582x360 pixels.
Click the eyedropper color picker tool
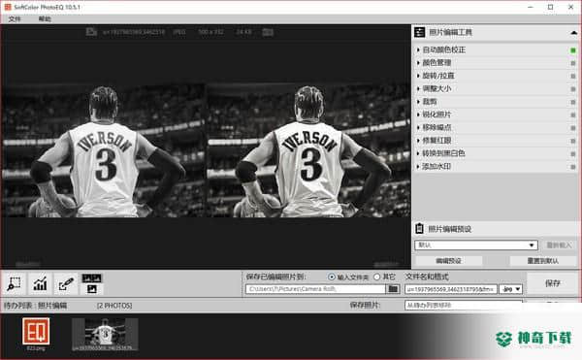click(x=66, y=284)
